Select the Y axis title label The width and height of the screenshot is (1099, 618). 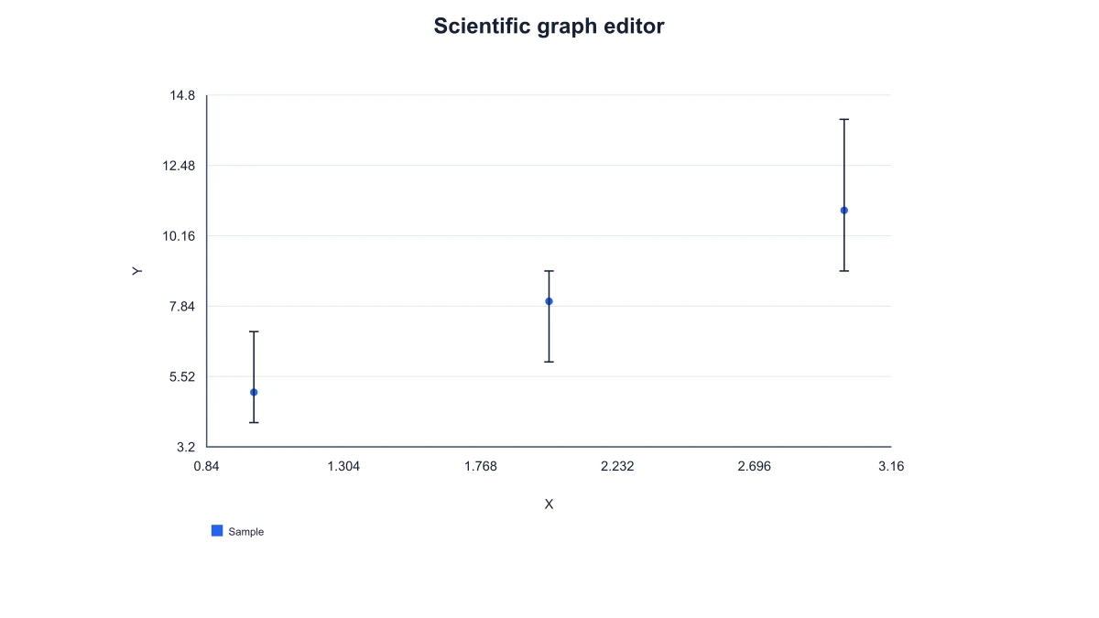pos(136,271)
